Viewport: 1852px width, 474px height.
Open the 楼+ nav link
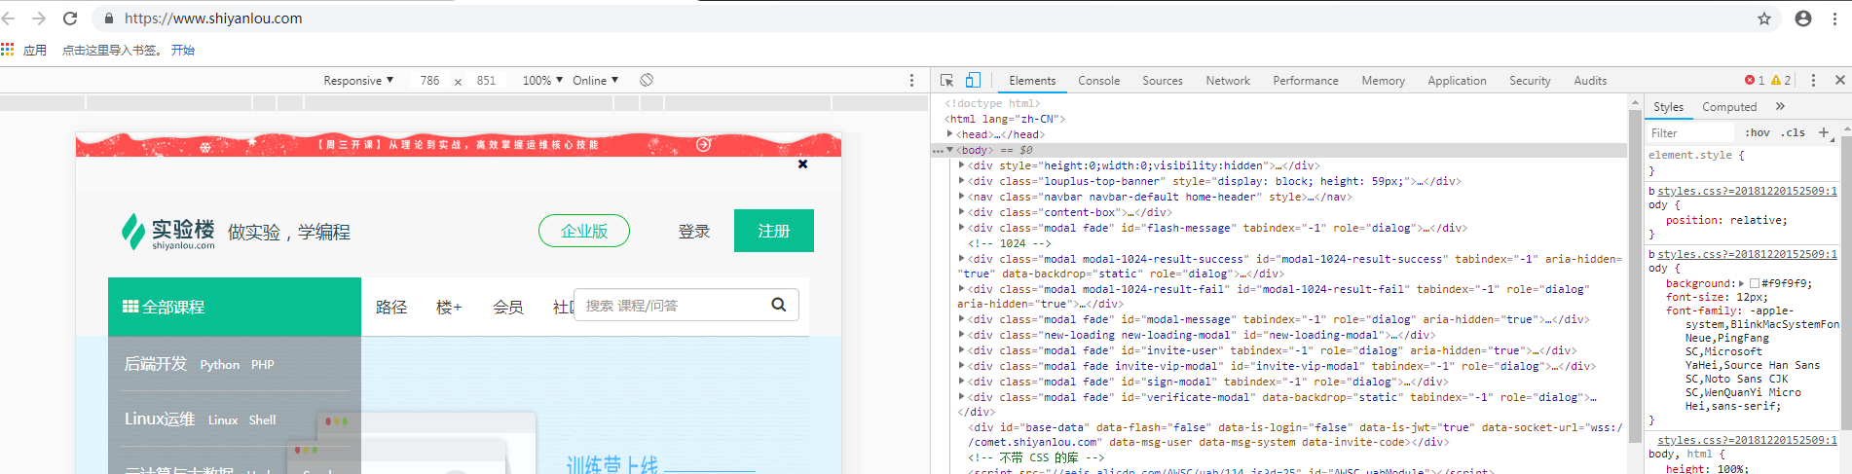[x=449, y=308]
